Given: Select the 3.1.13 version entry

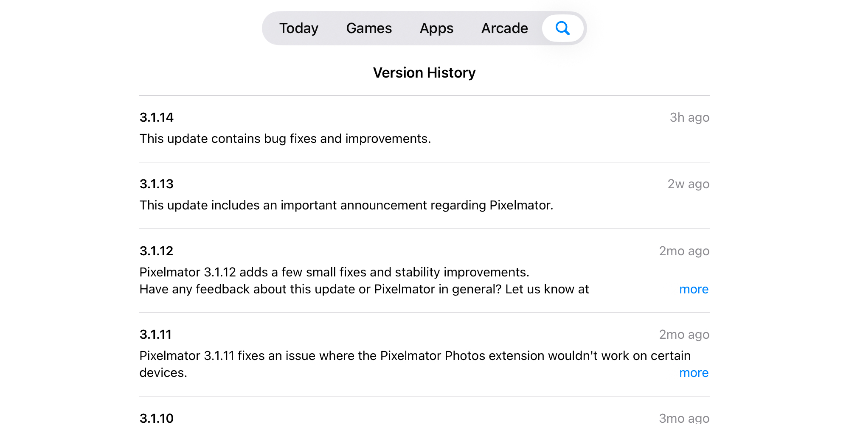Looking at the screenshot, I should click(156, 184).
